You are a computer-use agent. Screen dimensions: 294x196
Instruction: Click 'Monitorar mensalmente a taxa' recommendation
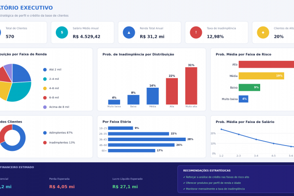point(214,189)
